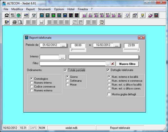
Task: Open the red-marked report icon at toolbar end
Action: tap(156, 15)
